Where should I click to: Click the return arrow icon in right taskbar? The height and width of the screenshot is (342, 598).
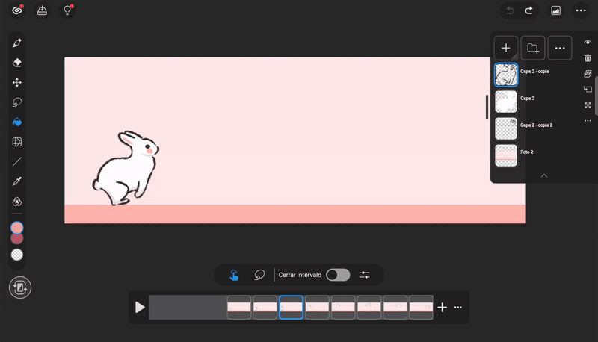(x=588, y=89)
